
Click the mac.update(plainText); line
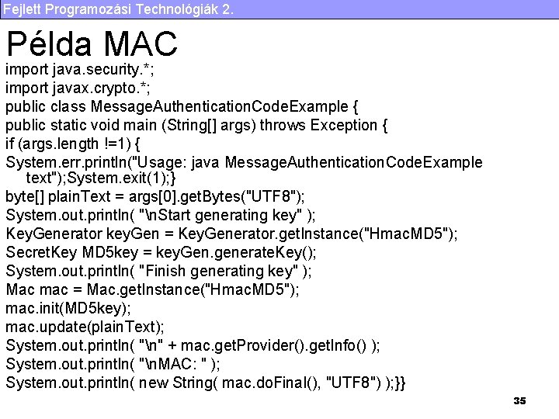point(85,327)
